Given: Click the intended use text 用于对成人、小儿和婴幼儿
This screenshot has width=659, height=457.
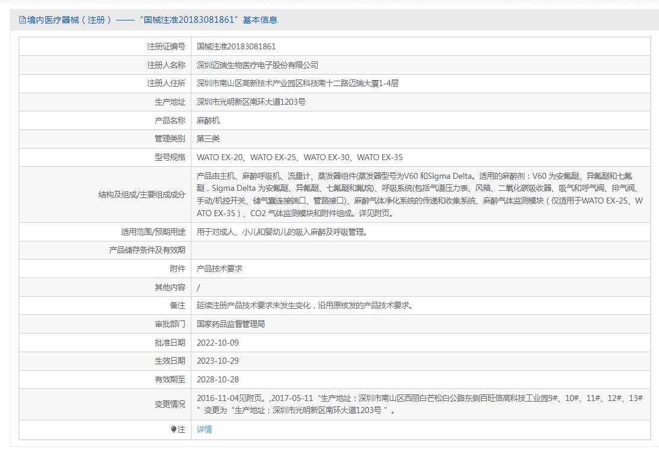Looking at the screenshot, I should tap(283, 232).
